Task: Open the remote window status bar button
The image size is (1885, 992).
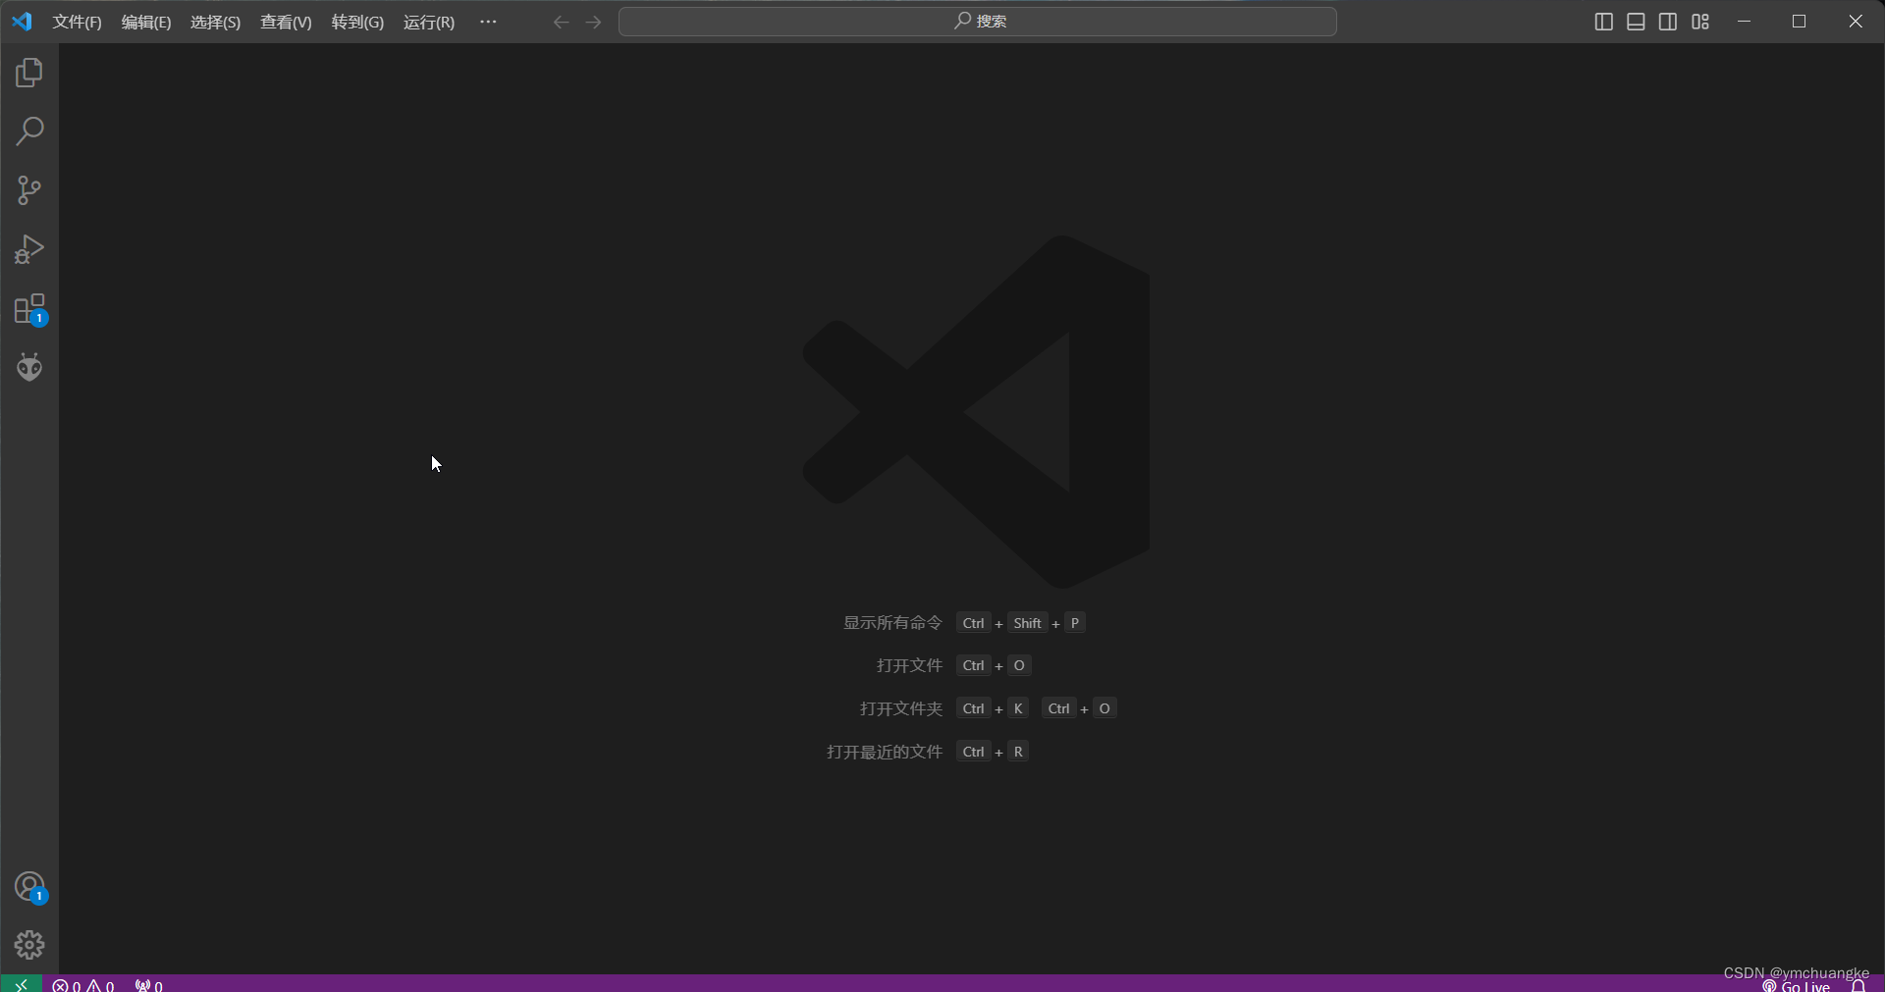Action: 21,983
